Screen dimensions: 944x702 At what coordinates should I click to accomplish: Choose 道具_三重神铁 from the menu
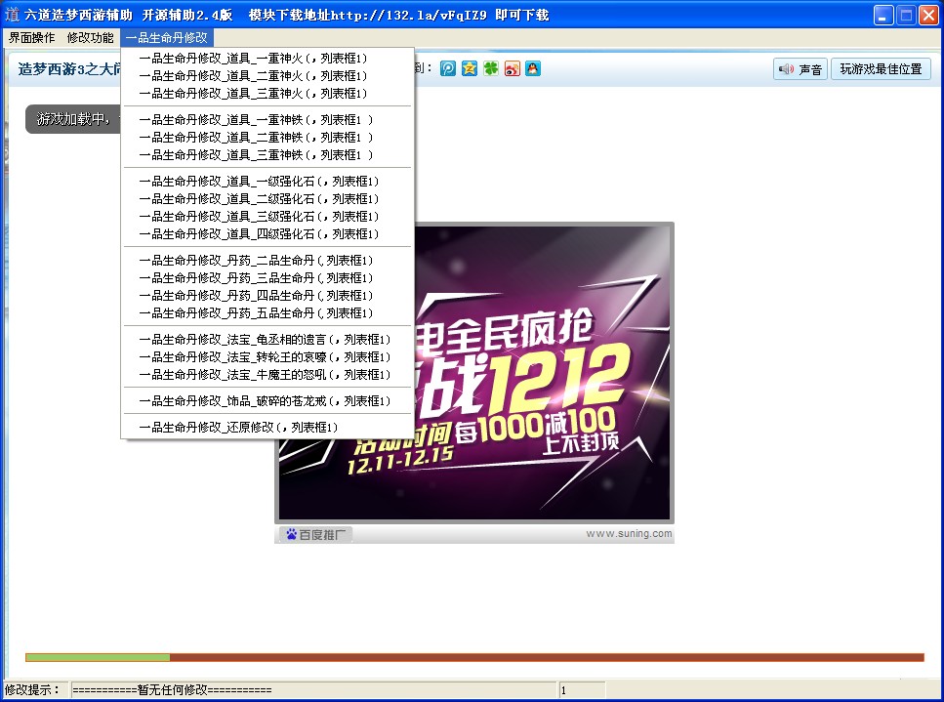point(256,155)
